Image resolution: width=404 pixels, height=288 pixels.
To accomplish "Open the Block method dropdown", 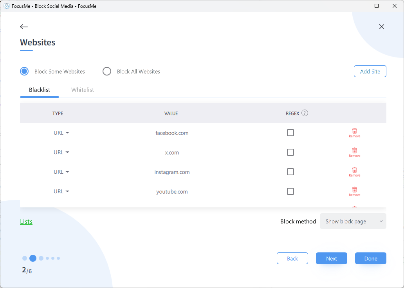I will [353, 221].
